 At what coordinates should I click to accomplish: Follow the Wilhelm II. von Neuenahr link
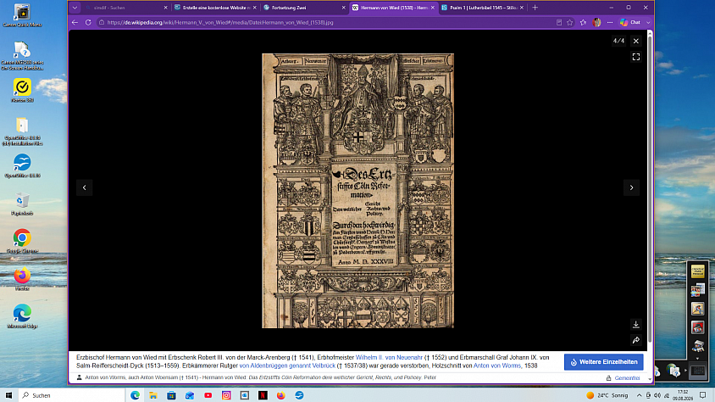coord(389,358)
